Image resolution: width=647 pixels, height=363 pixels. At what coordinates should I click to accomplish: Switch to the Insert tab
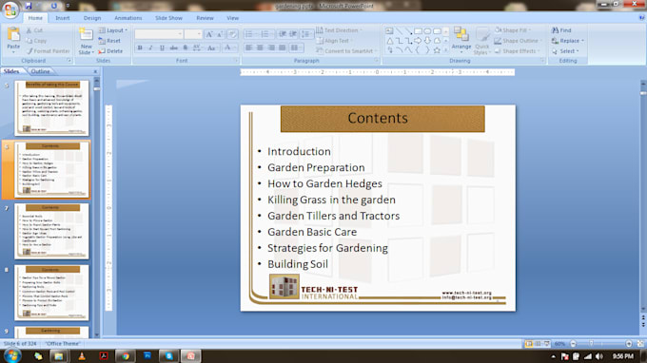pos(62,18)
